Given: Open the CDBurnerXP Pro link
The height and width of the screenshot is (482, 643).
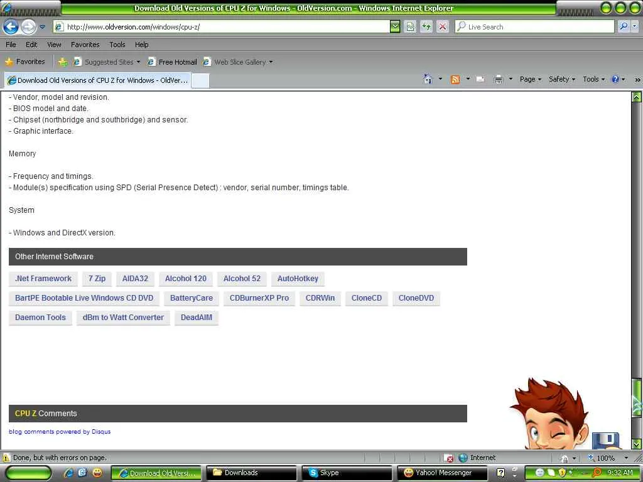Looking at the screenshot, I should pos(259,298).
